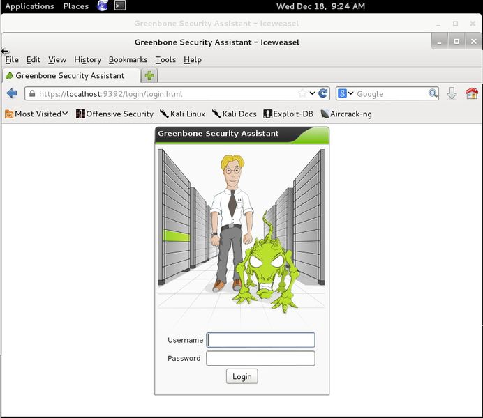The height and width of the screenshot is (418, 483).
Task: Click the bookmark star icon
Action: [x=302, y=93]
